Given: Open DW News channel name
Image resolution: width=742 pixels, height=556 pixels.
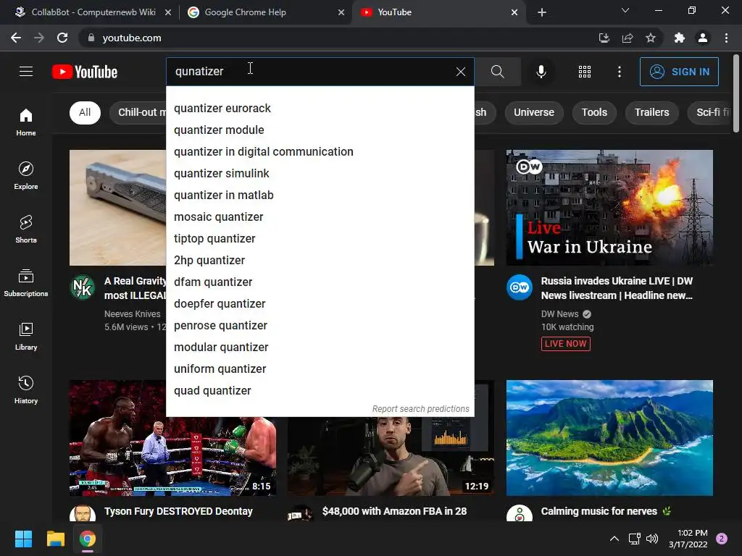Looking at the screenshot, I should pos(560,314).
